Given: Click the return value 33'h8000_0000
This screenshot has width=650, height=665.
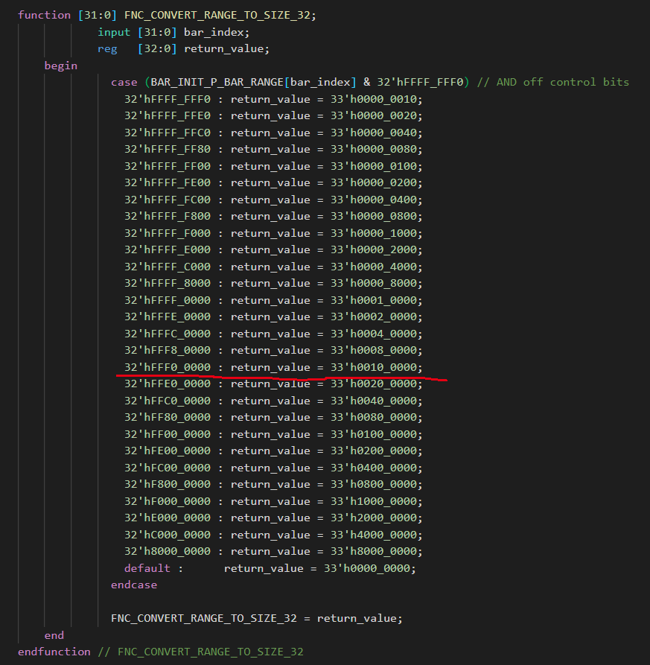Looking at the screenshot, I should click(376, 551).
